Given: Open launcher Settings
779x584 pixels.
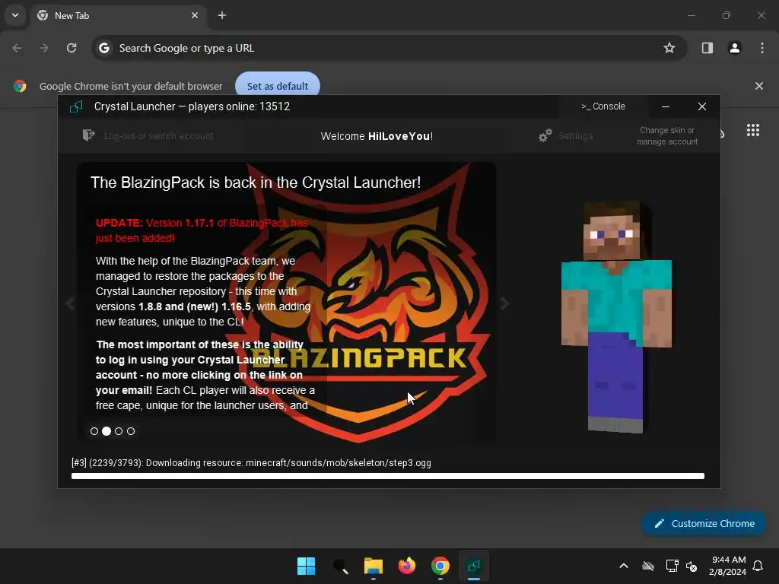Looking at the screenshot, I should (x=575, y=135).
